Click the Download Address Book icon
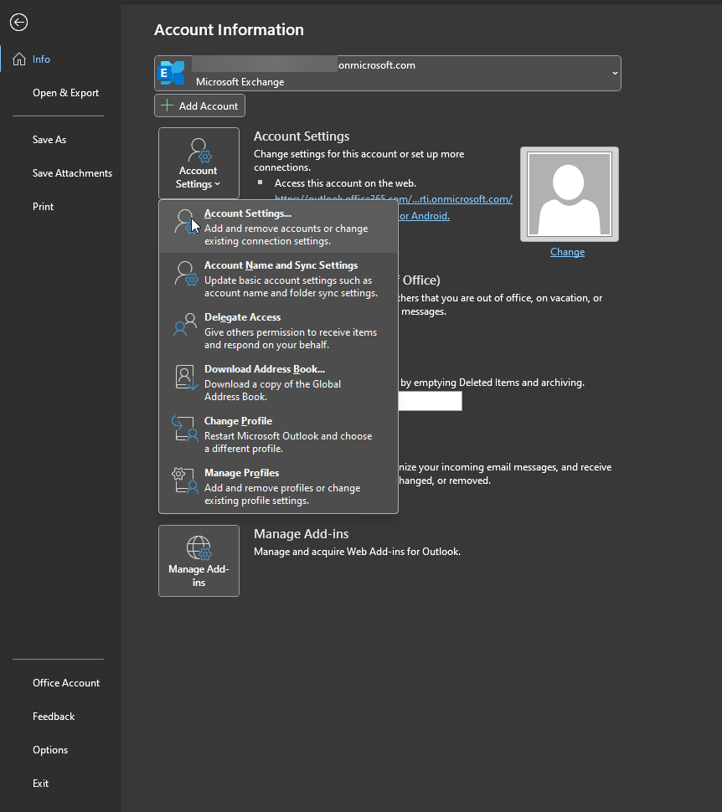 185,377
